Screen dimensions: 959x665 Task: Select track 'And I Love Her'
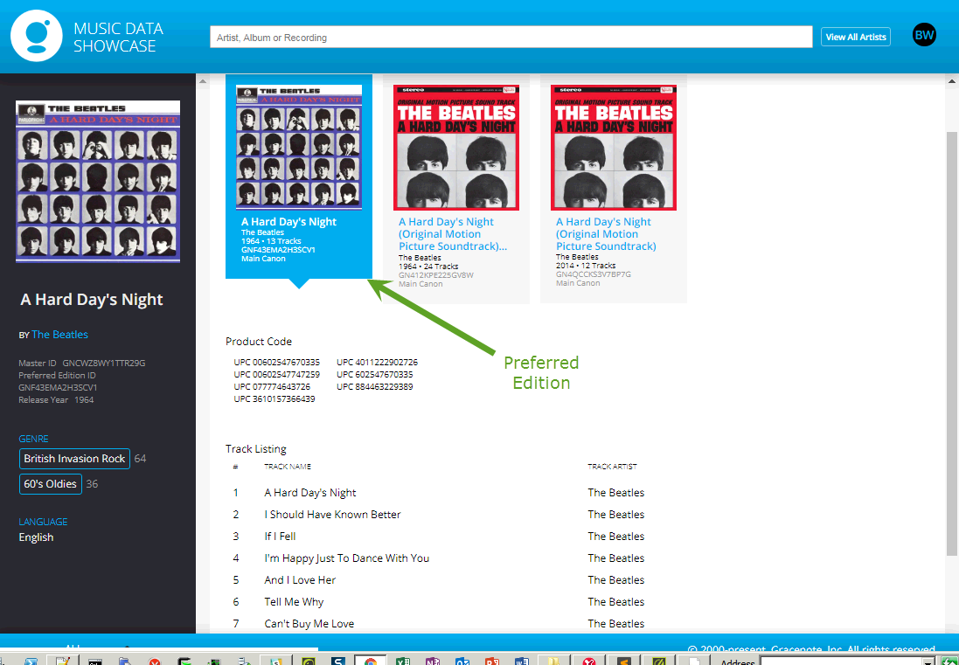click(300, 580)
